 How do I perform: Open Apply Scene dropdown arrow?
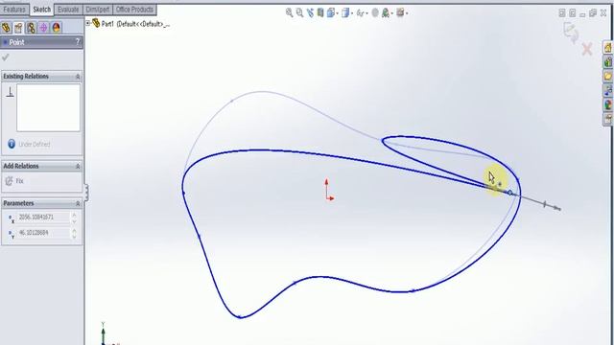click(x=392, y=13)
